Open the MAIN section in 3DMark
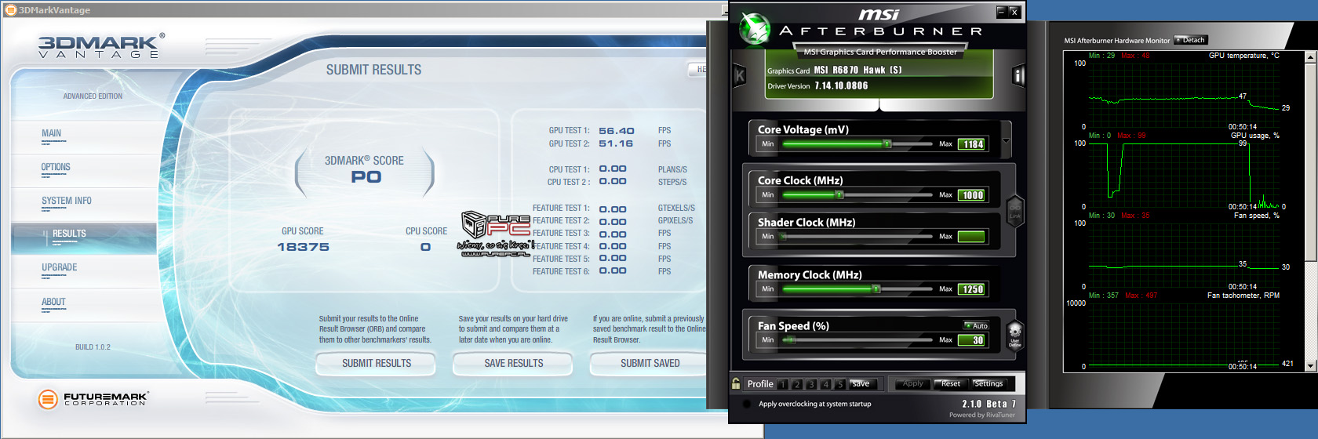The image size is (1318, 439). coord(52,133)
